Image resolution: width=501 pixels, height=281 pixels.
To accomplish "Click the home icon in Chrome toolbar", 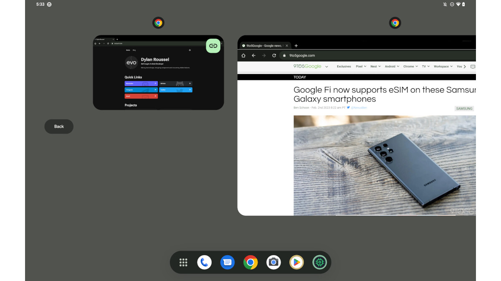I will (243, 55).
